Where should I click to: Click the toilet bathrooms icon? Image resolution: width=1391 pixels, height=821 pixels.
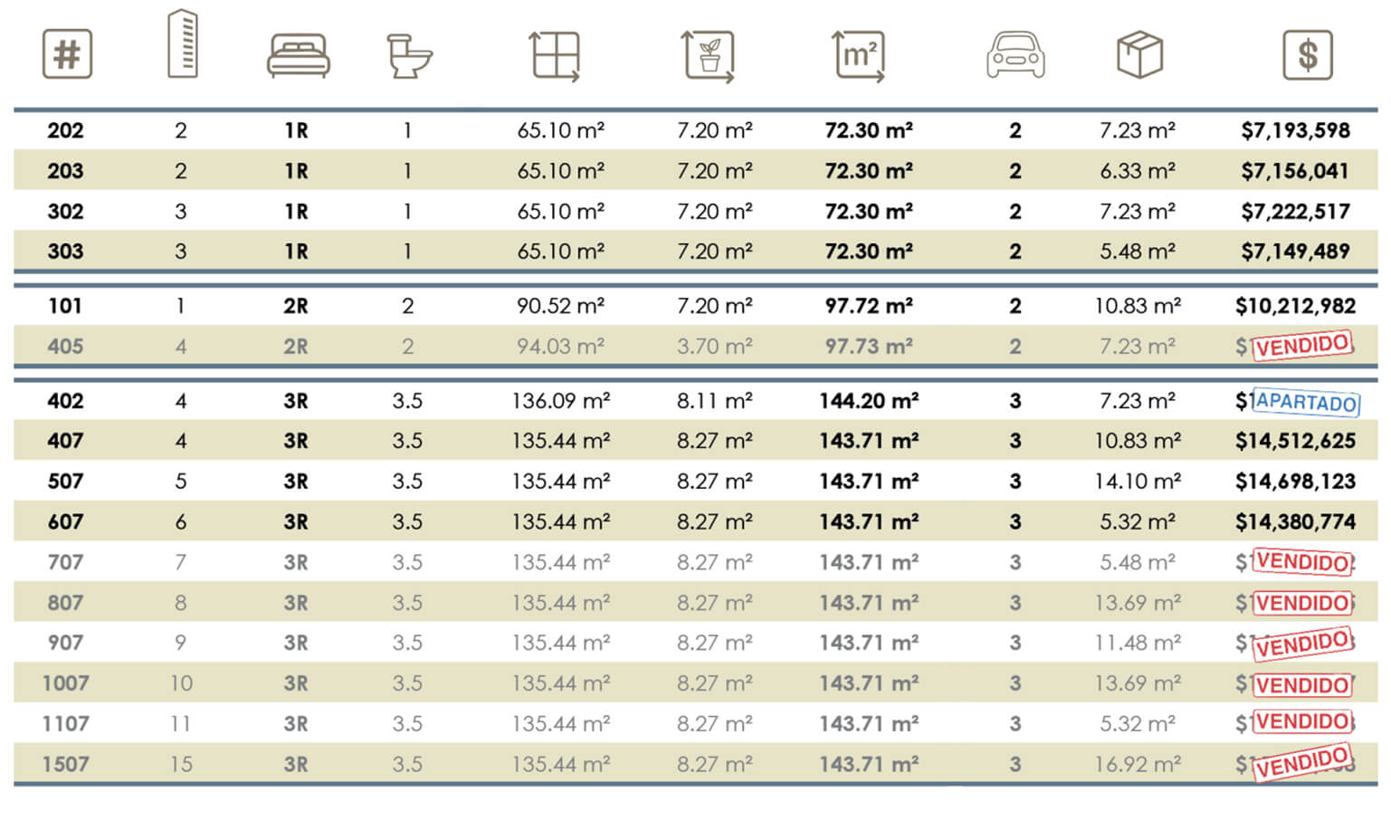[408, 56]
